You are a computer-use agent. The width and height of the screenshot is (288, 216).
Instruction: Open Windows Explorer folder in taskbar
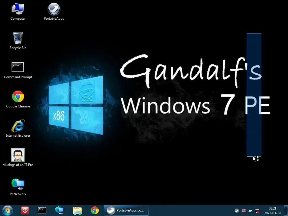[x=77, y=210]
